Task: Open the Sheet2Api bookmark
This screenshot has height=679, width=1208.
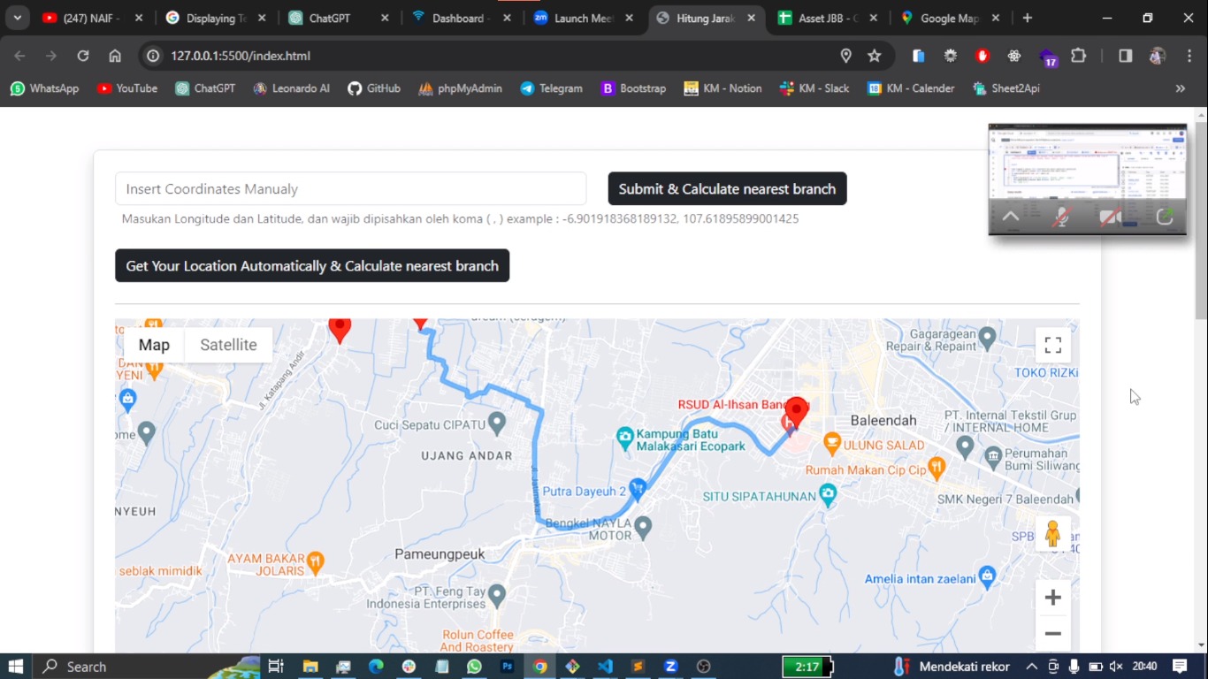Action: click(1006, 88)
